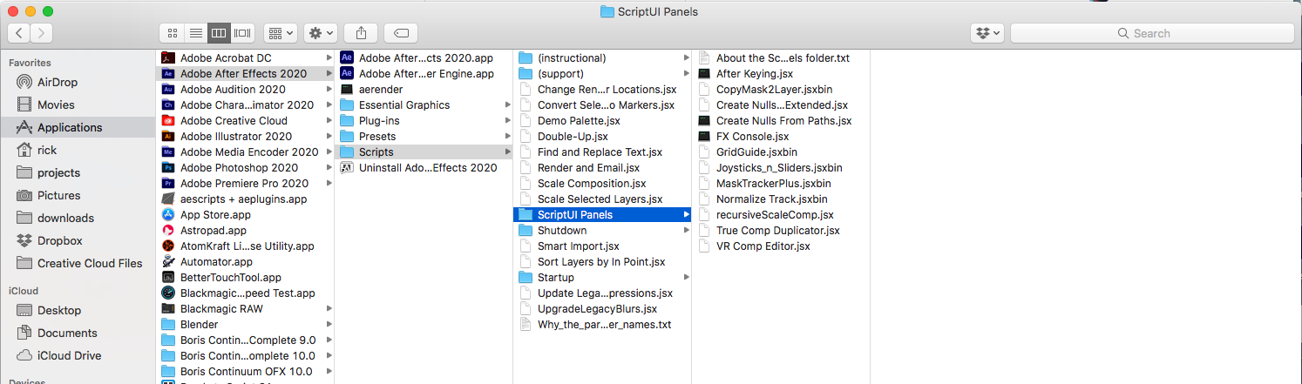The width and height of the screenshot is (1302, 384).
Task: Click the forward navigation arrow
Action: click(41, 33)
